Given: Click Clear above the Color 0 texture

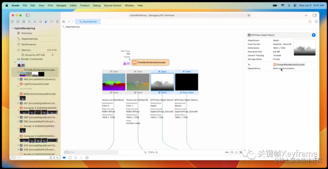Looking at the screenshot, I should pyautogui.click(x=114, y=72).
